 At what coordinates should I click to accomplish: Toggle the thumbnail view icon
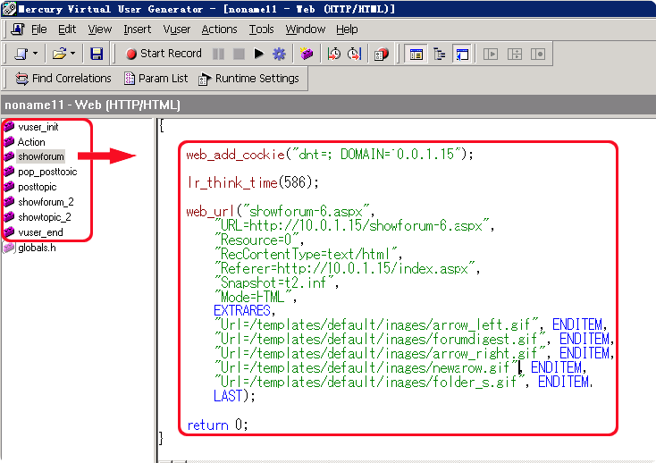pyautogui.click(x=461, y=54)
